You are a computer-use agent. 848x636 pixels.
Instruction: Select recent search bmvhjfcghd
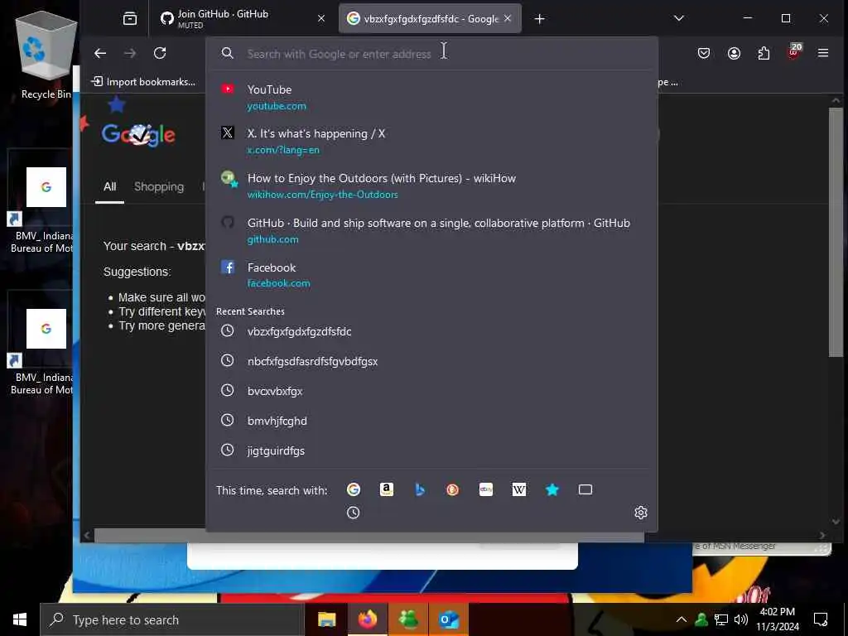coord(431,420)
